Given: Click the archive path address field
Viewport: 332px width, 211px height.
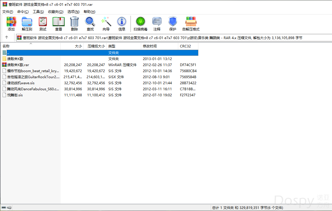Looking at the screenshot, I should click(172, 38).
